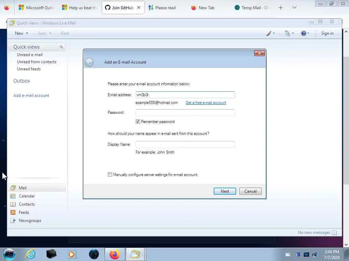
Task: Switch to the Please read tab
Action: click(x=162, y=8)
